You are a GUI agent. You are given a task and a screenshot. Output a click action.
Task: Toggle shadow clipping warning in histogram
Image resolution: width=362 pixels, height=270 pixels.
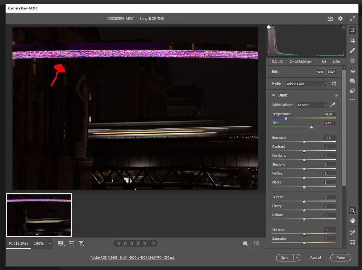[269, 27]
